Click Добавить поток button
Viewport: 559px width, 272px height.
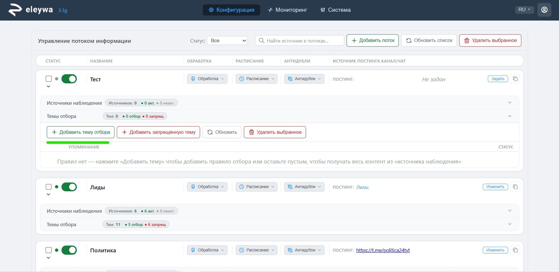(x=373, y=41)
